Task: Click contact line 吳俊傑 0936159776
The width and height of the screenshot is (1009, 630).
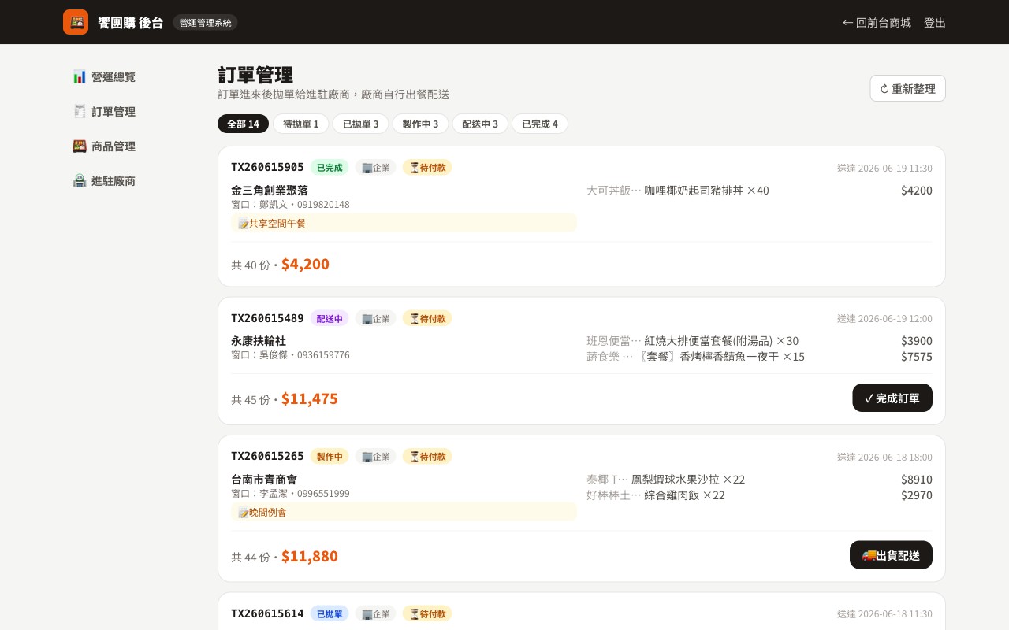Action: tap(290, 354)
